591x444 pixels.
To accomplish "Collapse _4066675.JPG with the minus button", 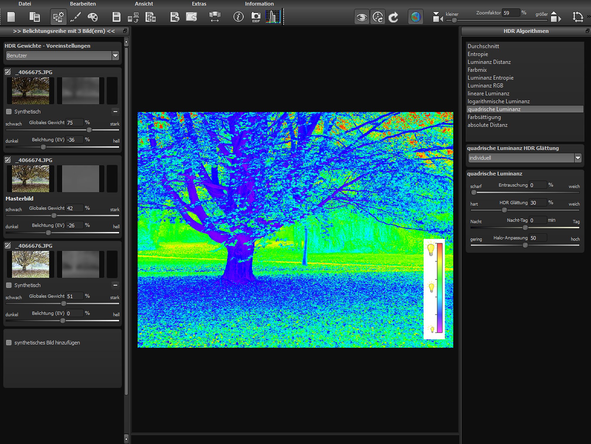I will coord(115,112).
